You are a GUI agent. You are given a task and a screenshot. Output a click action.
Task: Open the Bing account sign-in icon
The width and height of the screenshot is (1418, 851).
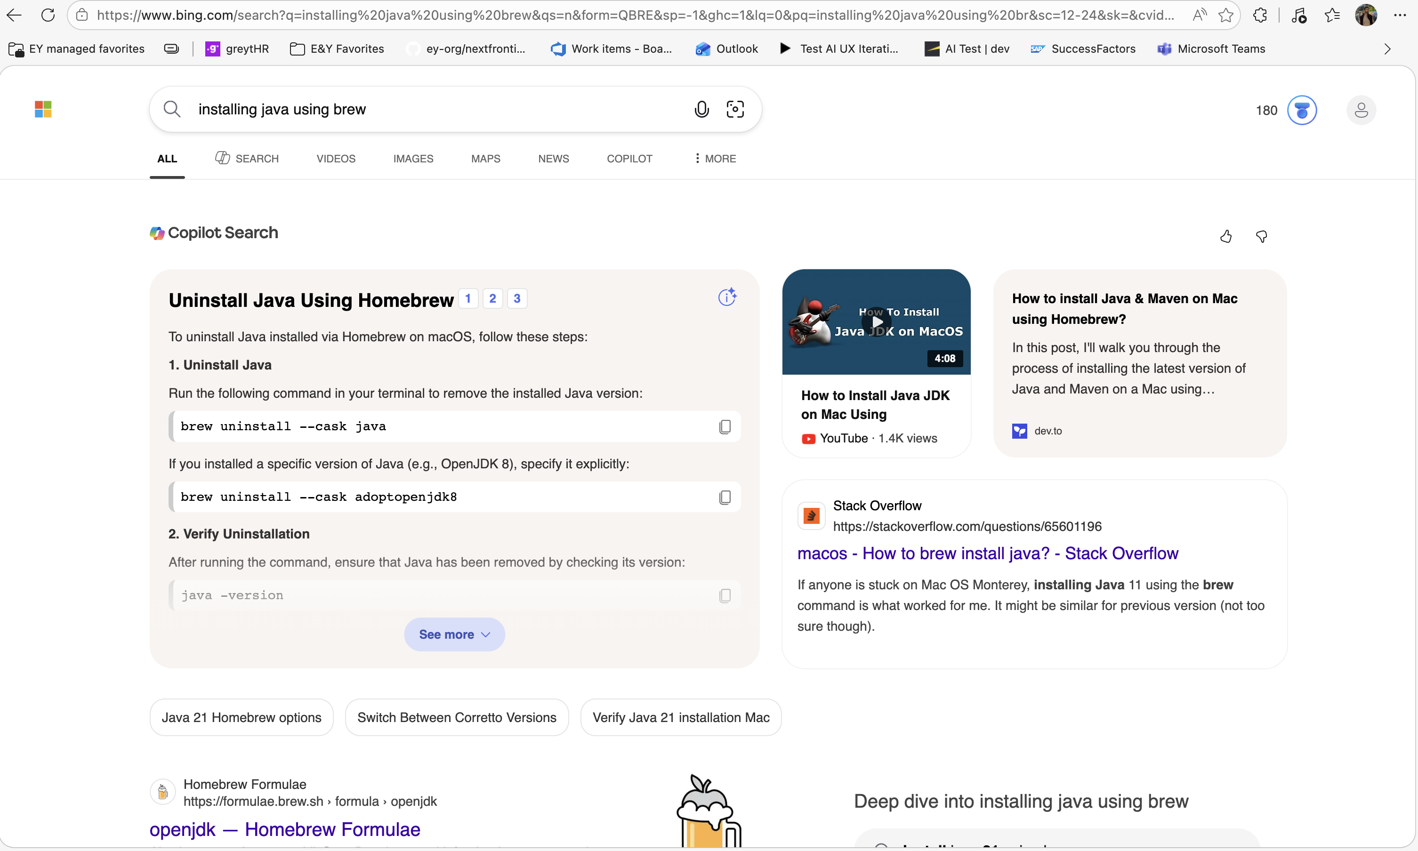[x=1361, y=110]
